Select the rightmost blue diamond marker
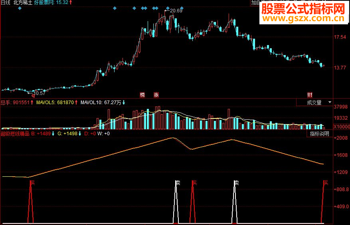This screenshot has height=225, width=350. [182, 8]
